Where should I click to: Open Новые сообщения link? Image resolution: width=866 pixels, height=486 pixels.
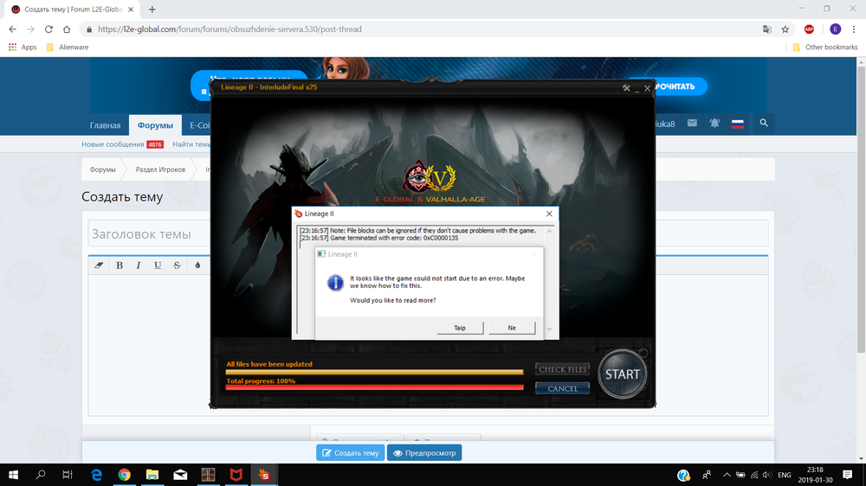(113, 144)
